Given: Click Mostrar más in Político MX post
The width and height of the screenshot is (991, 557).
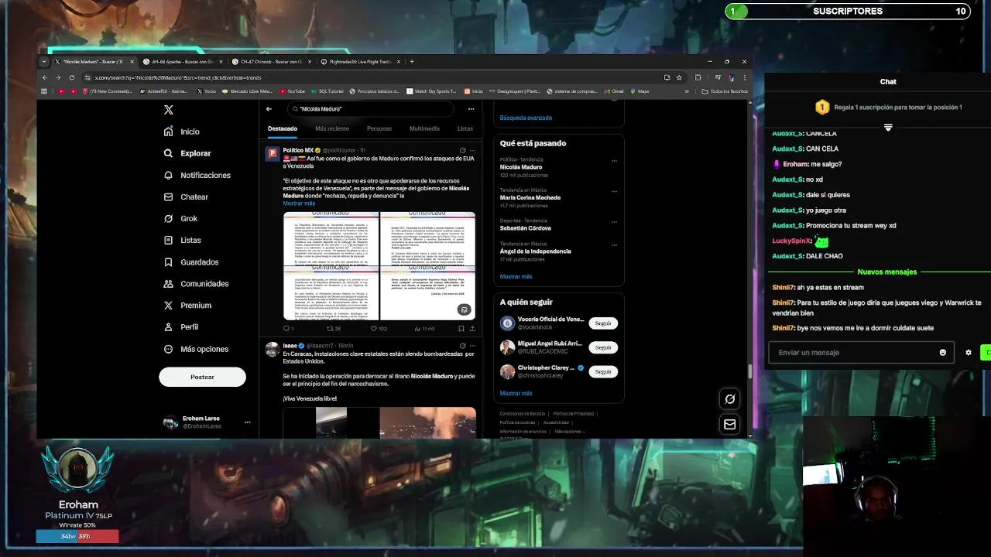Looking at the screenshot, I should click(299, 203).
